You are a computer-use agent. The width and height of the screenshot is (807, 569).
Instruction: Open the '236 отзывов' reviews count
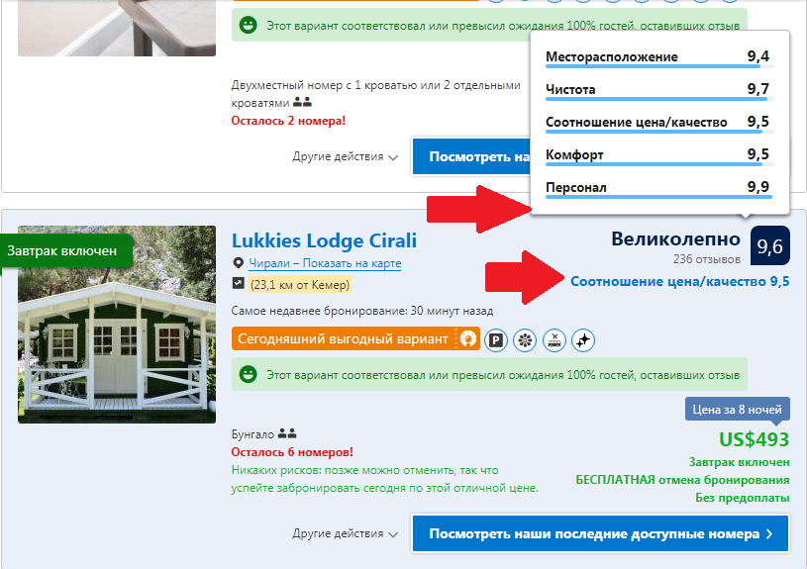click(x=707, y=259)
